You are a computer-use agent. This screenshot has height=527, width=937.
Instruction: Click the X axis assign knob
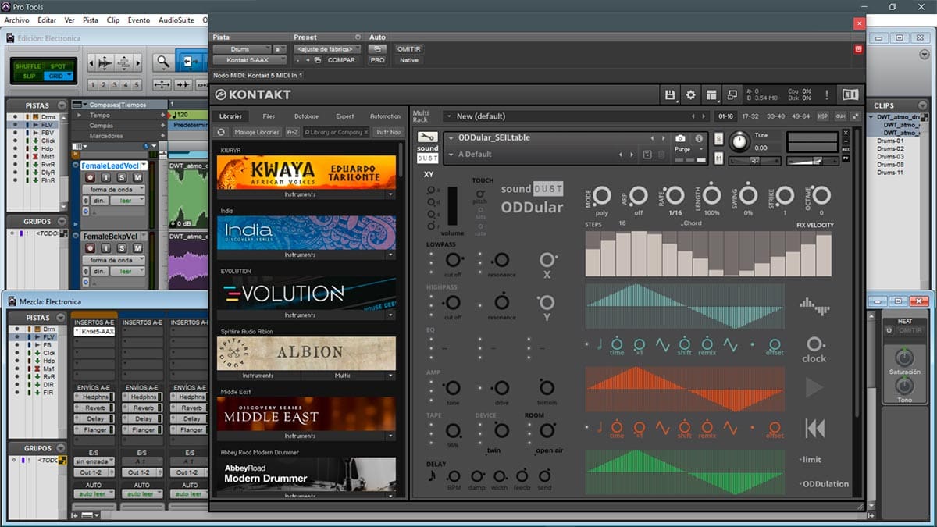coord(547,260)
